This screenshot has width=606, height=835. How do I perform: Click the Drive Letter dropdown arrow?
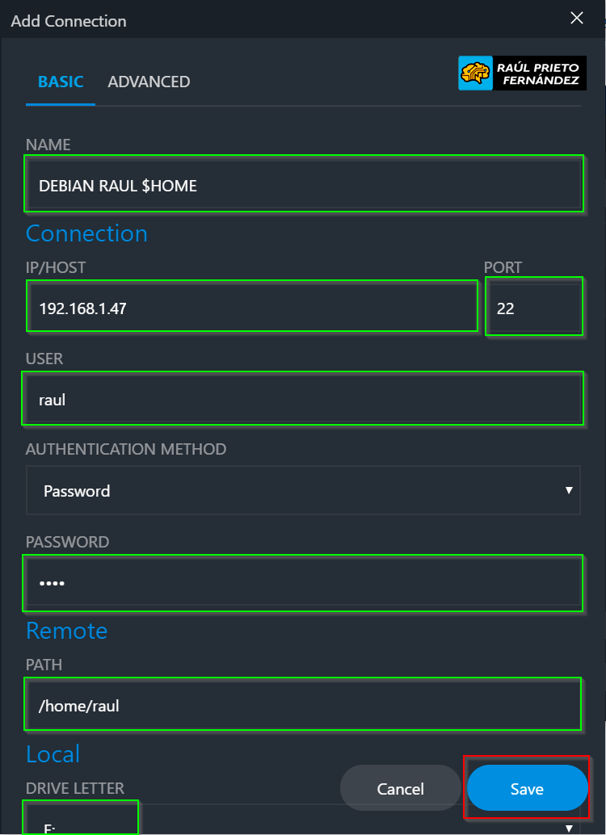(x=569, y=828)
